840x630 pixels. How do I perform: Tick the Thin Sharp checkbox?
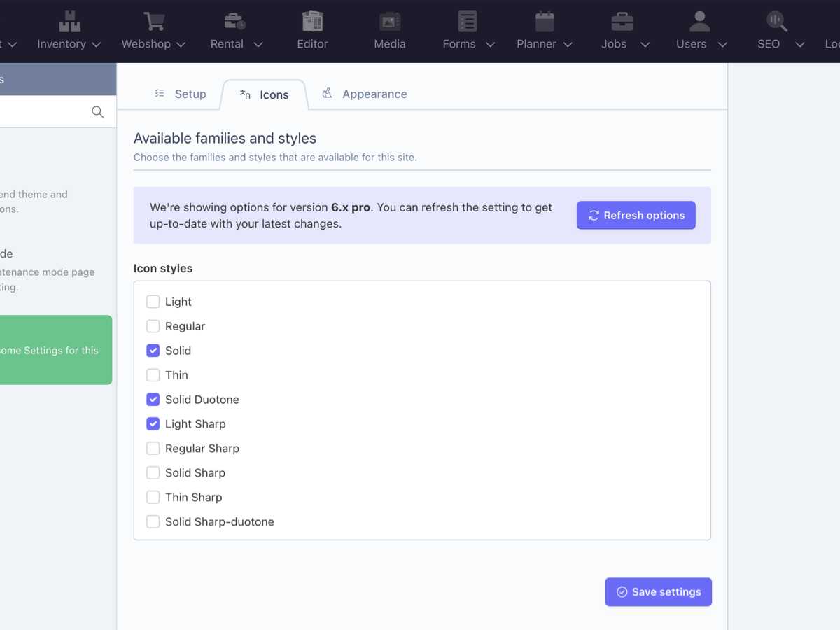click(x=153, y=497)
